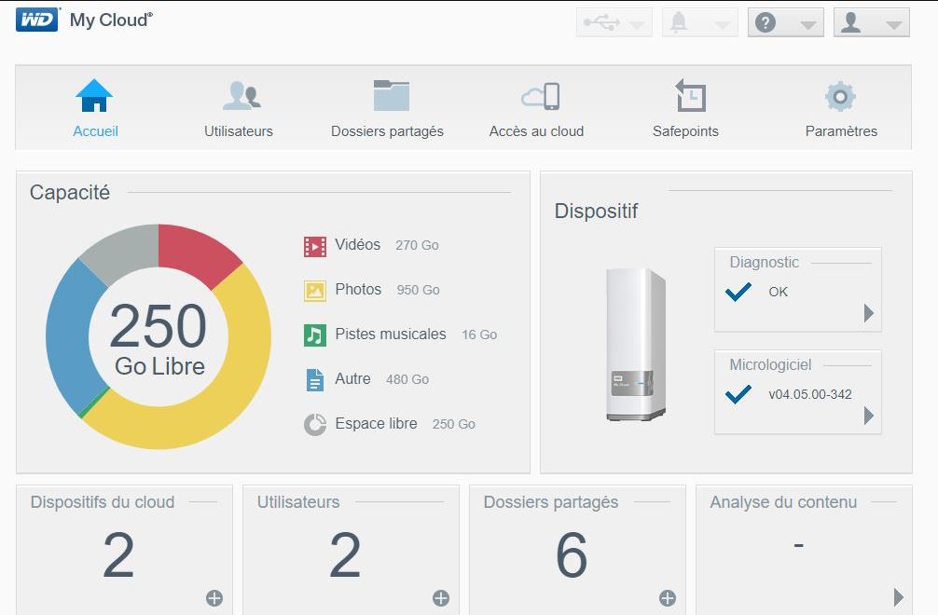
Task: Open the Dossiers partagés folder icon
Action: (x=392, y=95)
